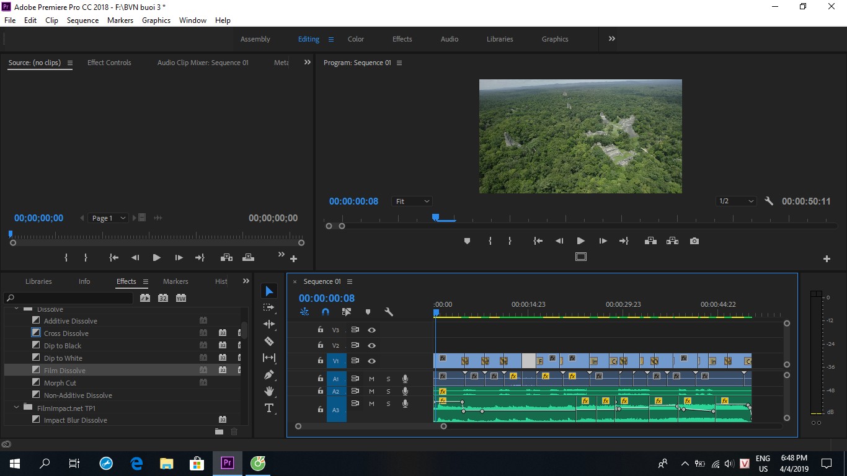Screen dimensions: 847x476
Task: Open the Fit zoom level dropdown
Action: click(412, 201)
